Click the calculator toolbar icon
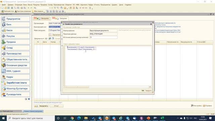The height and width of the screenshot is (121, 215). tap(71, 8)
